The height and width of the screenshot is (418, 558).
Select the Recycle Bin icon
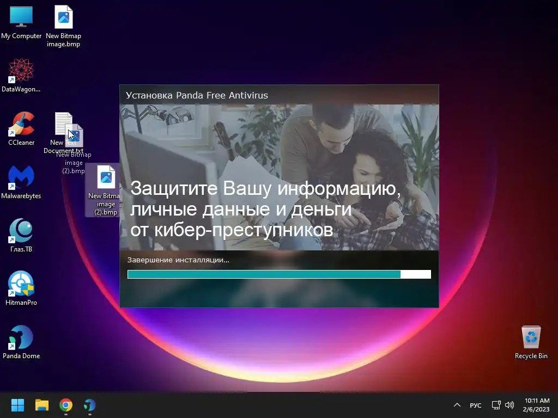tap(531, 342)
